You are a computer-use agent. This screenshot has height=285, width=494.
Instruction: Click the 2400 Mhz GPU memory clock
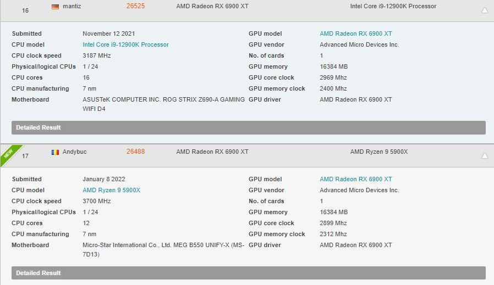point(333,89)
